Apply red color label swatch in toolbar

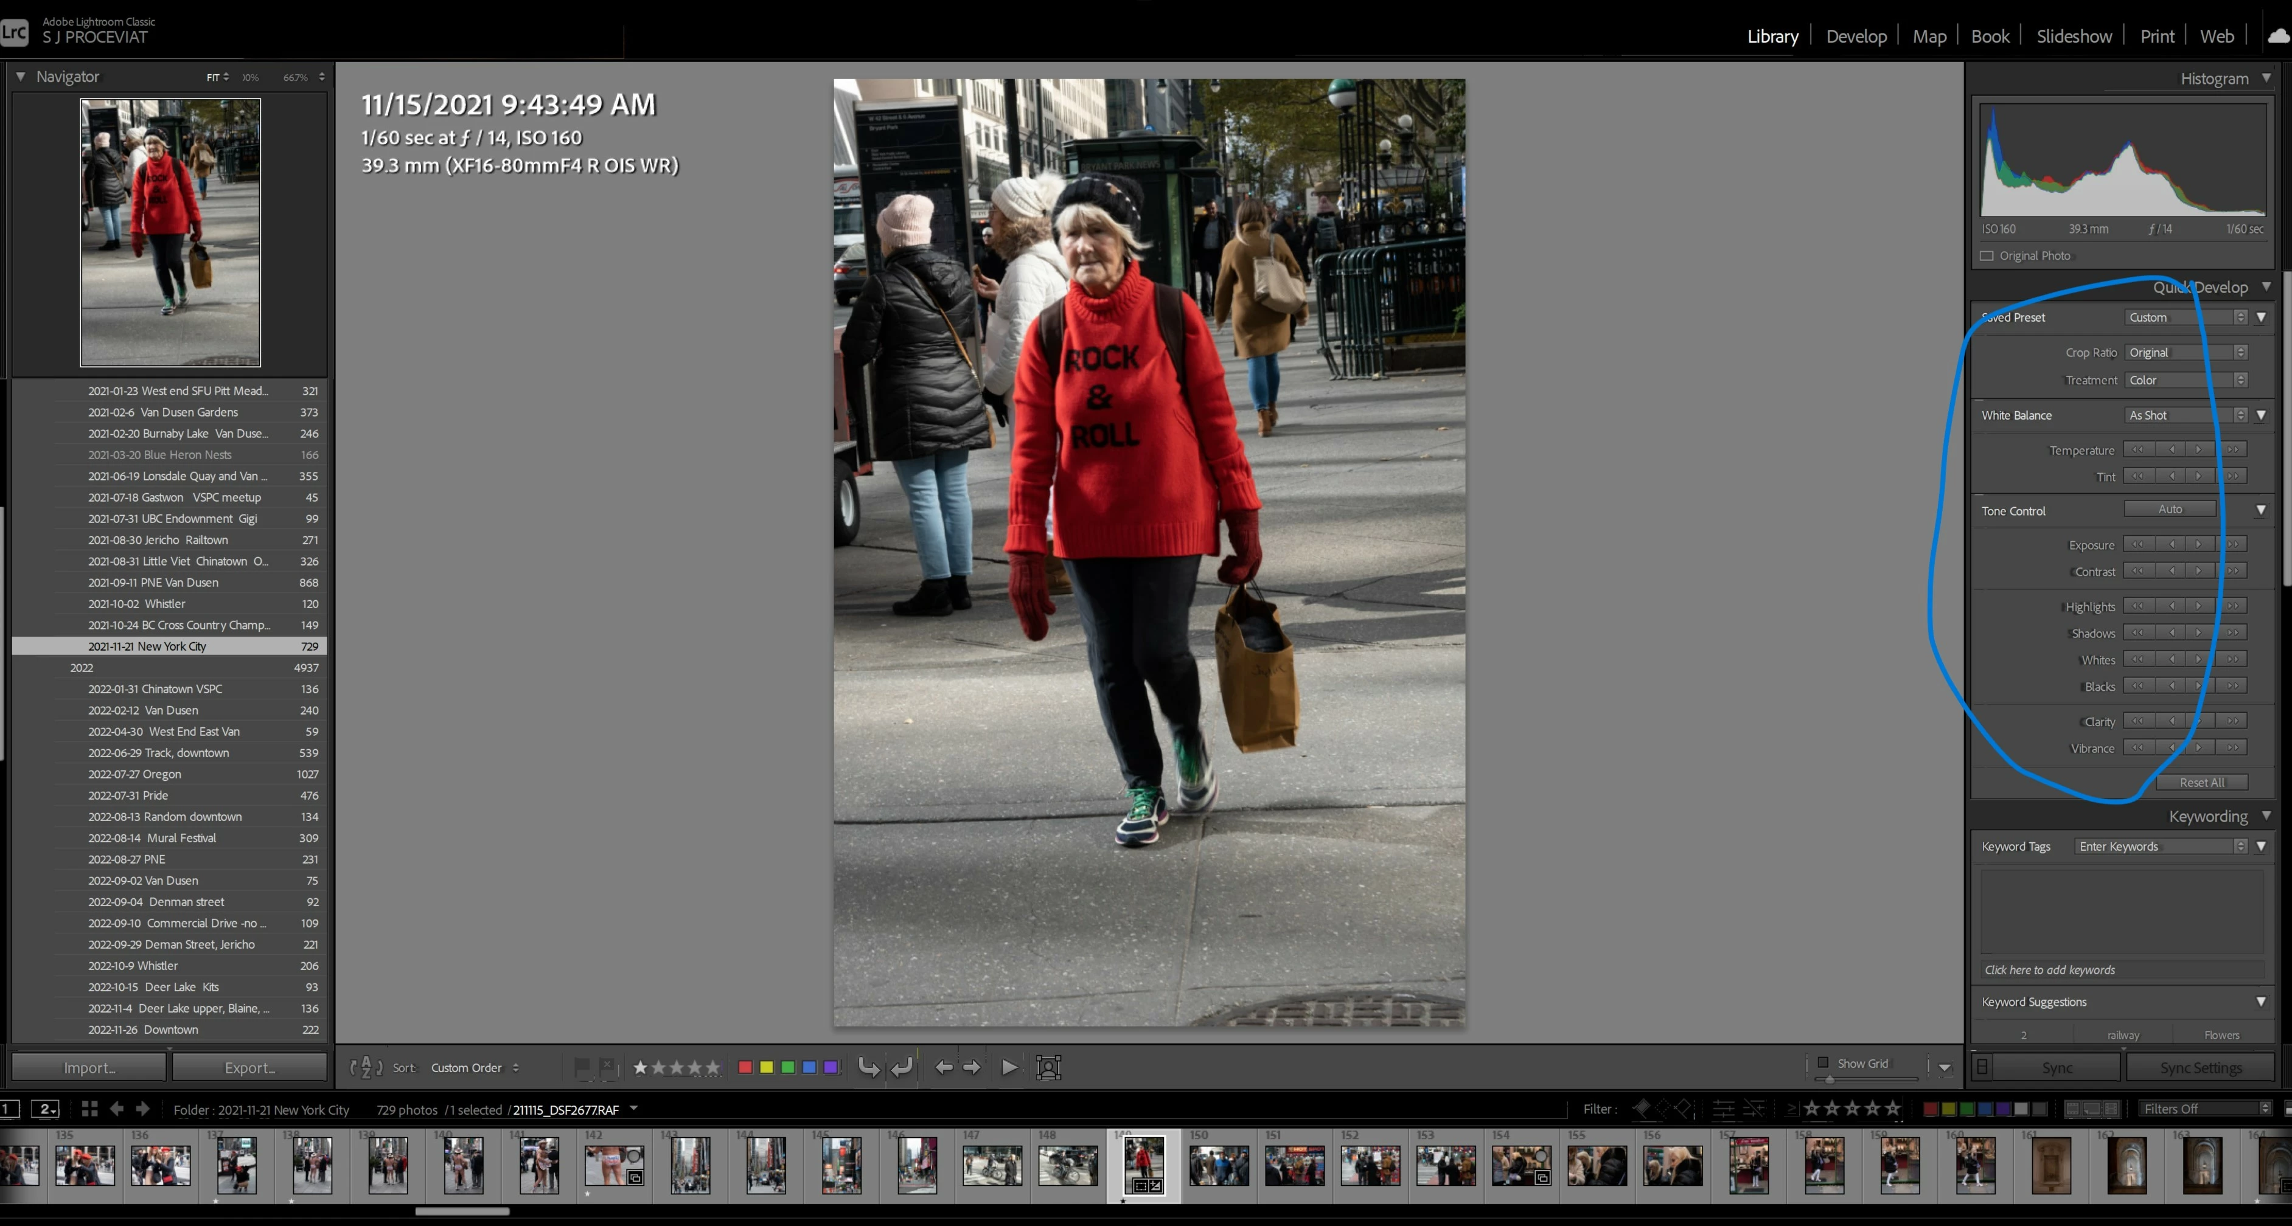pos(745,1067)
